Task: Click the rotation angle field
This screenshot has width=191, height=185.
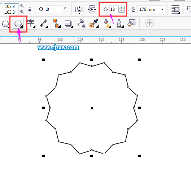Action: click(53, 9)
